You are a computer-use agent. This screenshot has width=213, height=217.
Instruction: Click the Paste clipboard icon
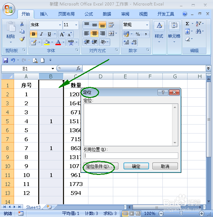(x=11, y=27)
